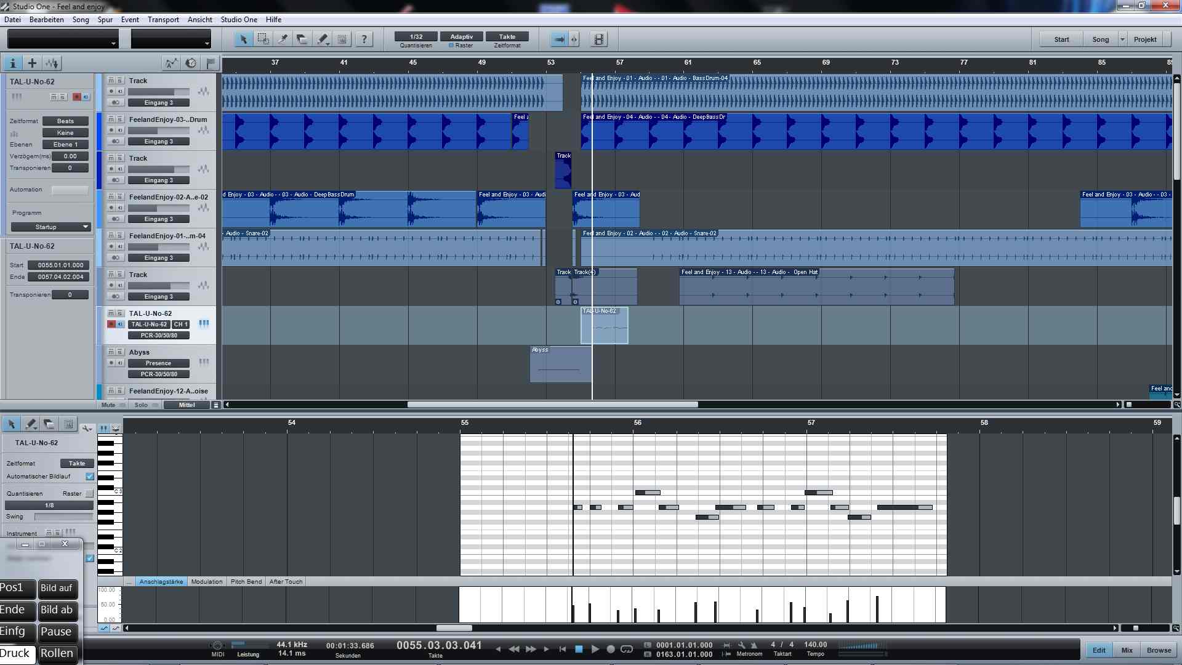
Task: Start playback with the play button
Action: tap(595, 649)
